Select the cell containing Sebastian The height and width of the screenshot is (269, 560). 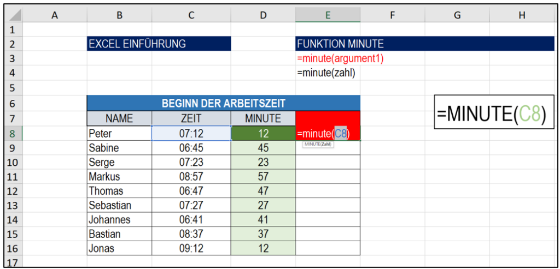pyautogui.click(x=119, y=205)
